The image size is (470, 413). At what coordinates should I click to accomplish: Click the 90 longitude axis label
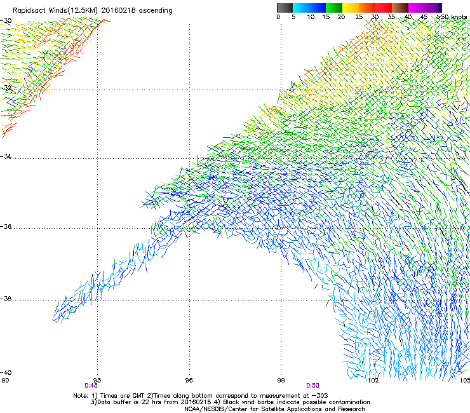(5, 381)
